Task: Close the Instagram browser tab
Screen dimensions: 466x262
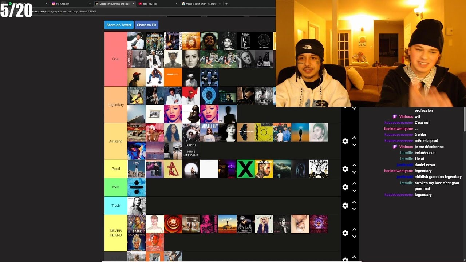Action: point(90,4)
